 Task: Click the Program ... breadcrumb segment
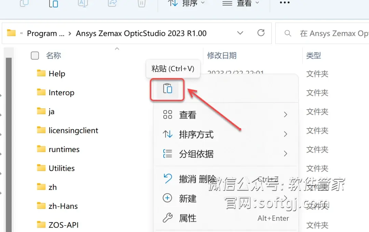[x=46, y=33]
